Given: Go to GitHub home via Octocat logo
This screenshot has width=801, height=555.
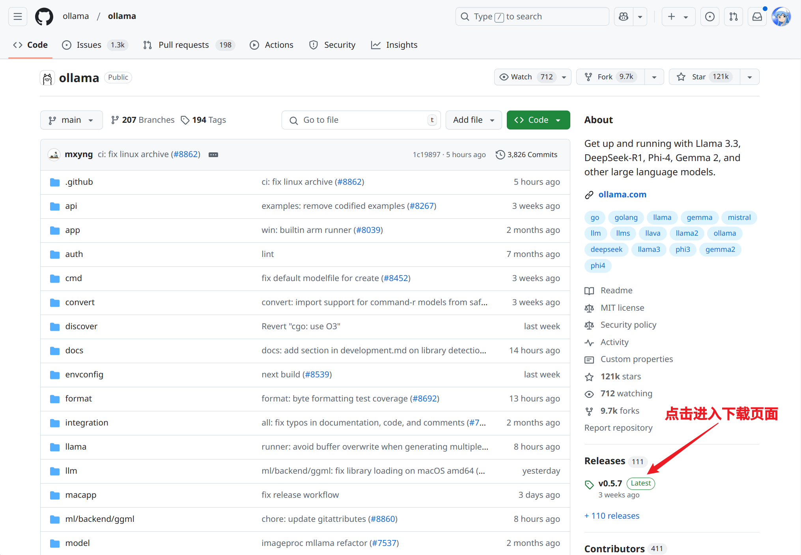Looking at the screenshot, I should coord(44,17).
